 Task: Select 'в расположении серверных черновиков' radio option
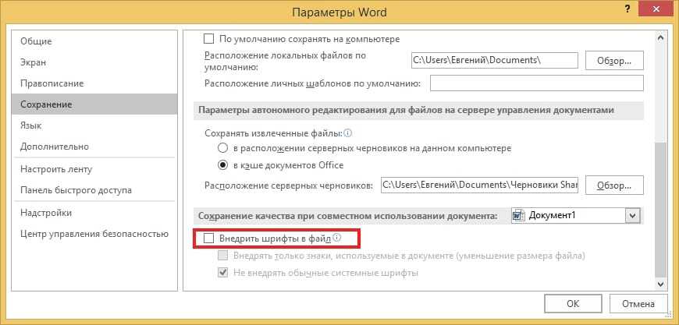pyautogui.click(x=223, y=148)
